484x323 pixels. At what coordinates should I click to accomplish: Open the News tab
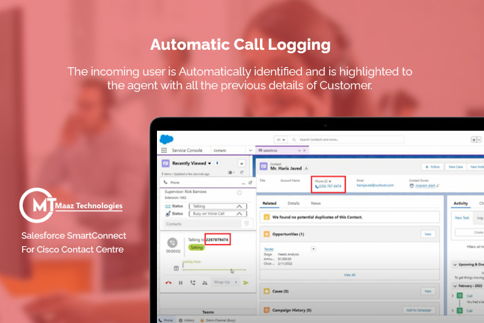pos(315,203)
